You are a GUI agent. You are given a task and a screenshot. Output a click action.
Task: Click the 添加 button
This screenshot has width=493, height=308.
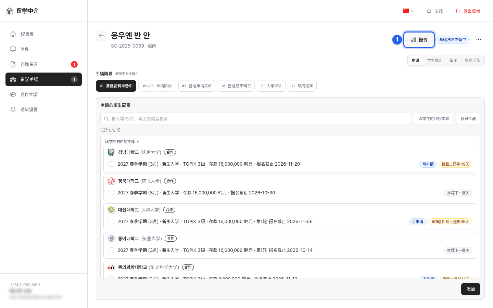(470, 289)
